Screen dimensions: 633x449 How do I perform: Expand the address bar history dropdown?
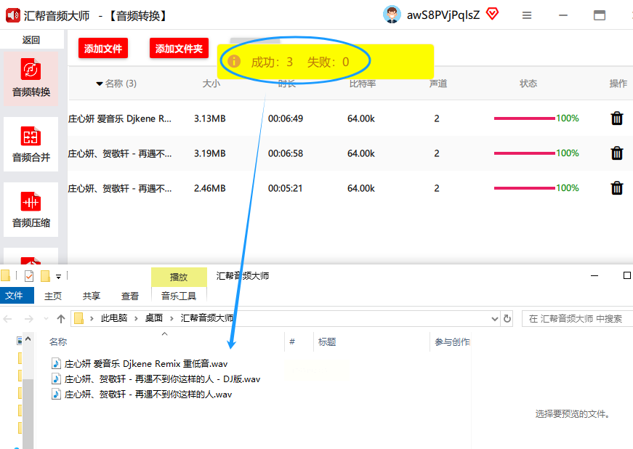[x=494, y=319]
